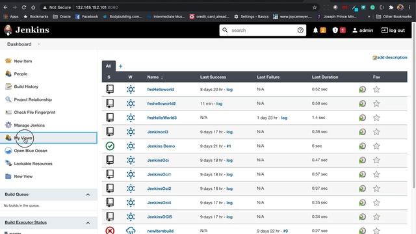Schedule a build for fnsHelloworld

pyautogui.click(x=363, y=90)
